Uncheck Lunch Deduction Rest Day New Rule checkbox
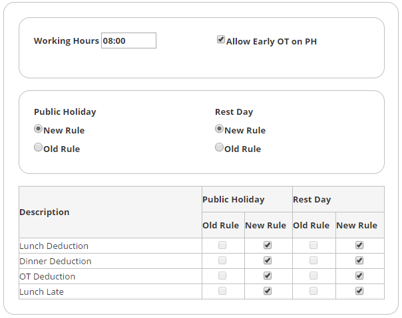This screenshot has width=402, height=318. (x=359, y=245)
